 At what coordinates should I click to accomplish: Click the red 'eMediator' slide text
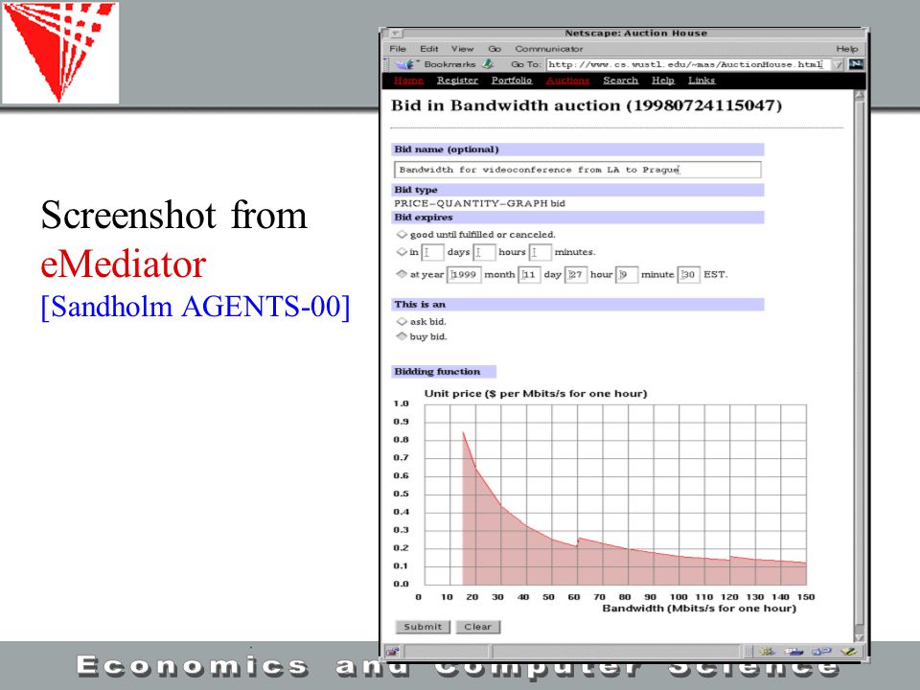[124, 264]
